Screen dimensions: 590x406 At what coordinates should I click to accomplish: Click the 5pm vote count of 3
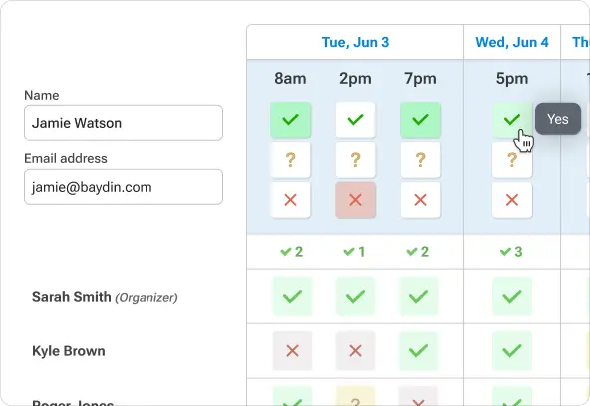pos(511,252)
